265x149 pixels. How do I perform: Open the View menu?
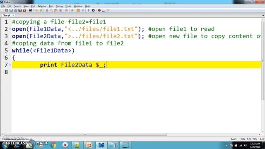pyautogui.click(x=26, y=6)
